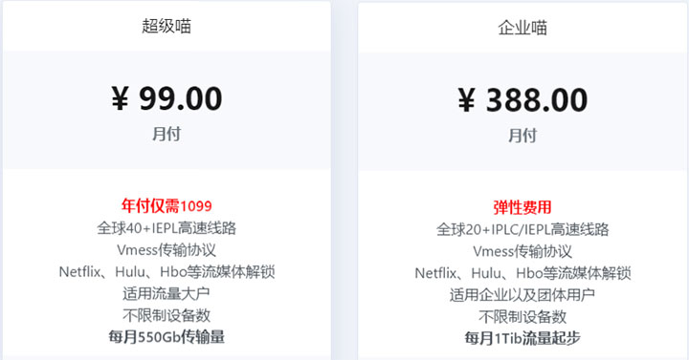Screen dimensions: 689x360
Task: Click the Netflix、Hulu、Hbo line in 企业喵 card
Action: (x=522, y=273)
